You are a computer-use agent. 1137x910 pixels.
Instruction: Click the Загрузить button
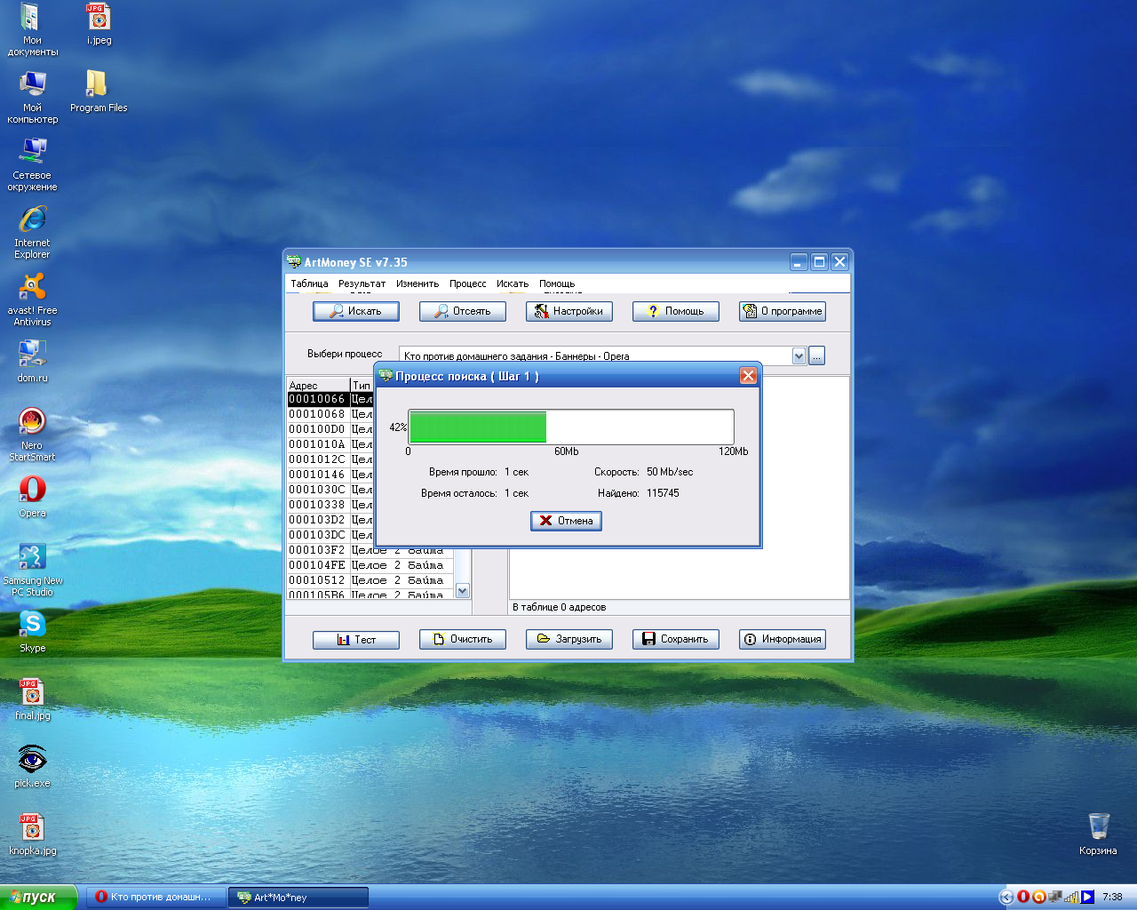[568, 639]
